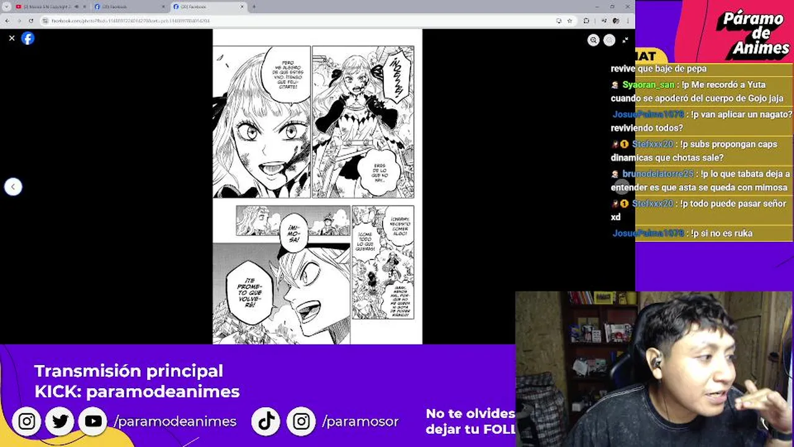Click 'revive que baje de pepa' chat line
This screenshot has width=794, height=447.
point(659,69)
